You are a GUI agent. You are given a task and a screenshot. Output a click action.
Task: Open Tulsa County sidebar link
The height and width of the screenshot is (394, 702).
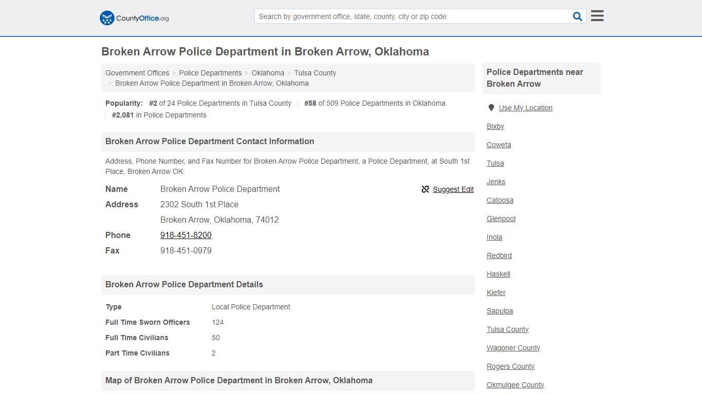pos(508,329)
